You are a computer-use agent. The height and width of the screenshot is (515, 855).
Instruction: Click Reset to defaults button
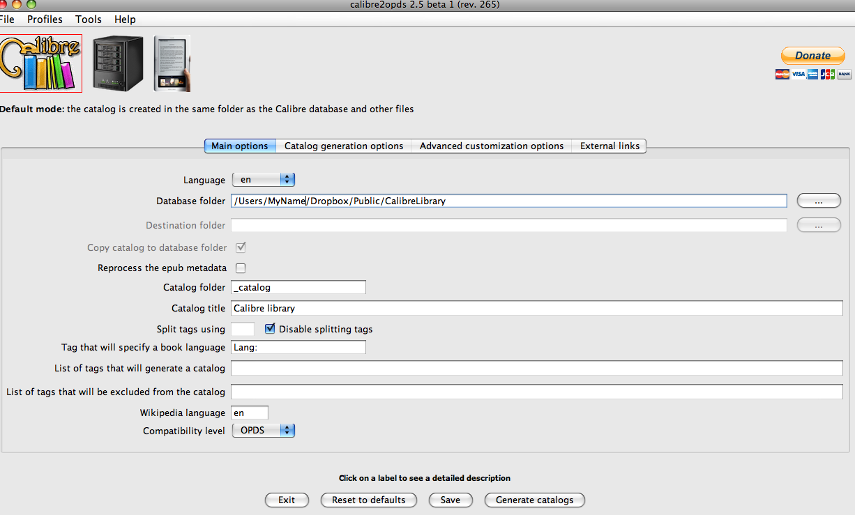click(369, 500)
